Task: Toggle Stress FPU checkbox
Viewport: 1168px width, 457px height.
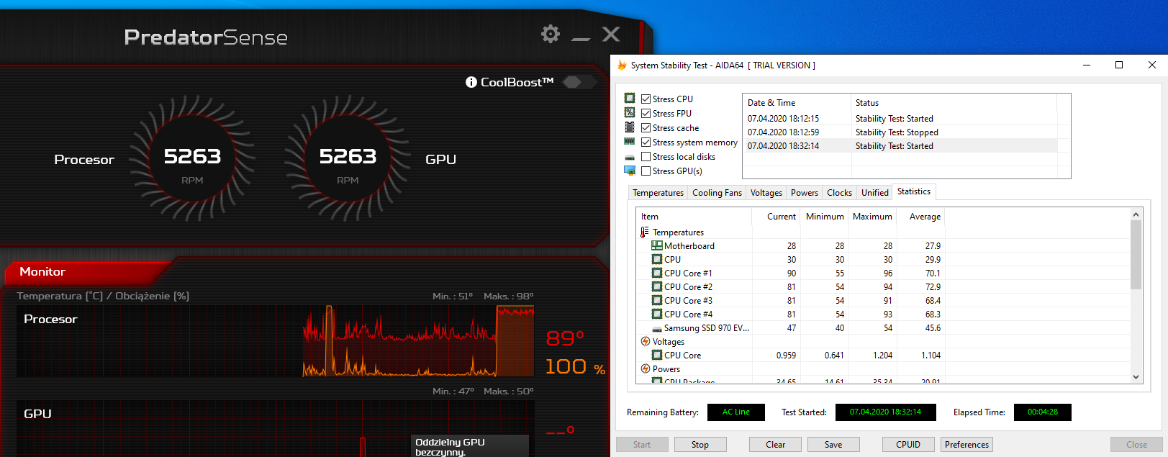Action: pyautogui.click(x=646, y=114)
